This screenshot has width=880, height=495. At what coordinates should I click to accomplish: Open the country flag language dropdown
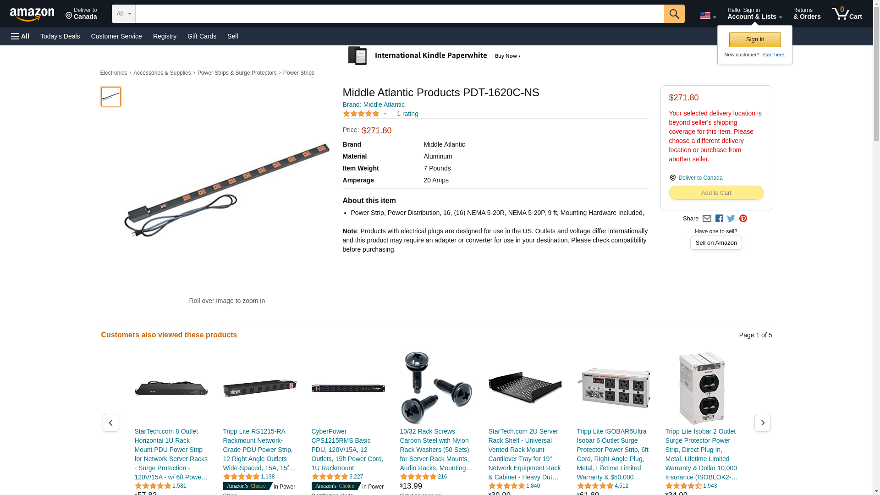click(x=708, y=16)
